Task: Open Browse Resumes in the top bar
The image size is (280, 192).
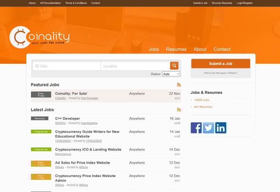Action: (222, 3)
